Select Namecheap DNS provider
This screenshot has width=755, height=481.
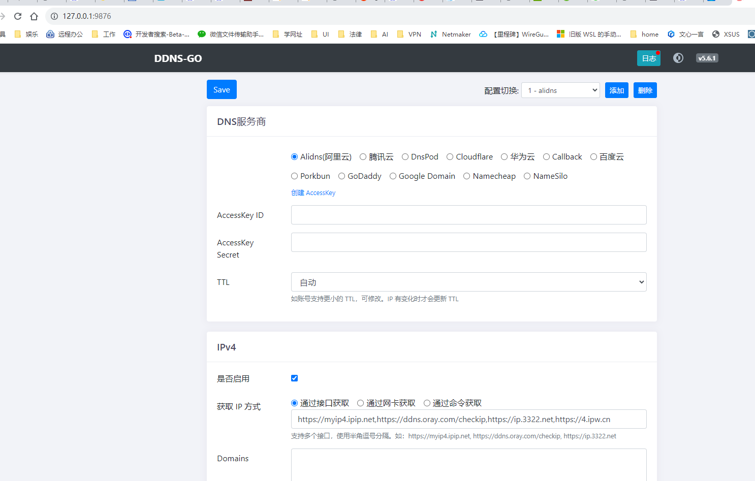coord(466,176)
